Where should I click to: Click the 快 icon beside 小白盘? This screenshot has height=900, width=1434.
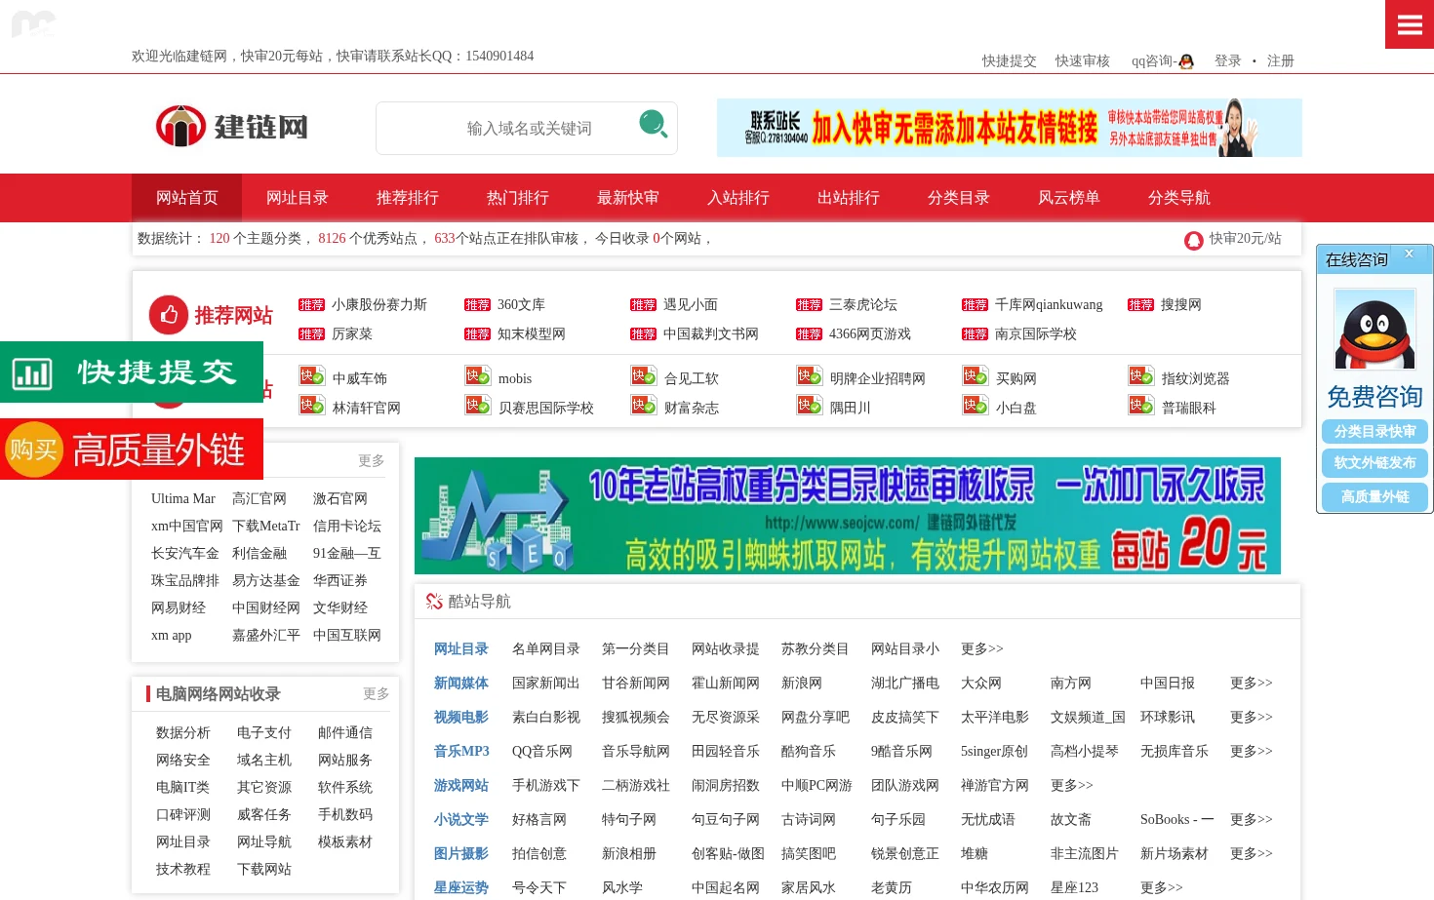(976, 406)
